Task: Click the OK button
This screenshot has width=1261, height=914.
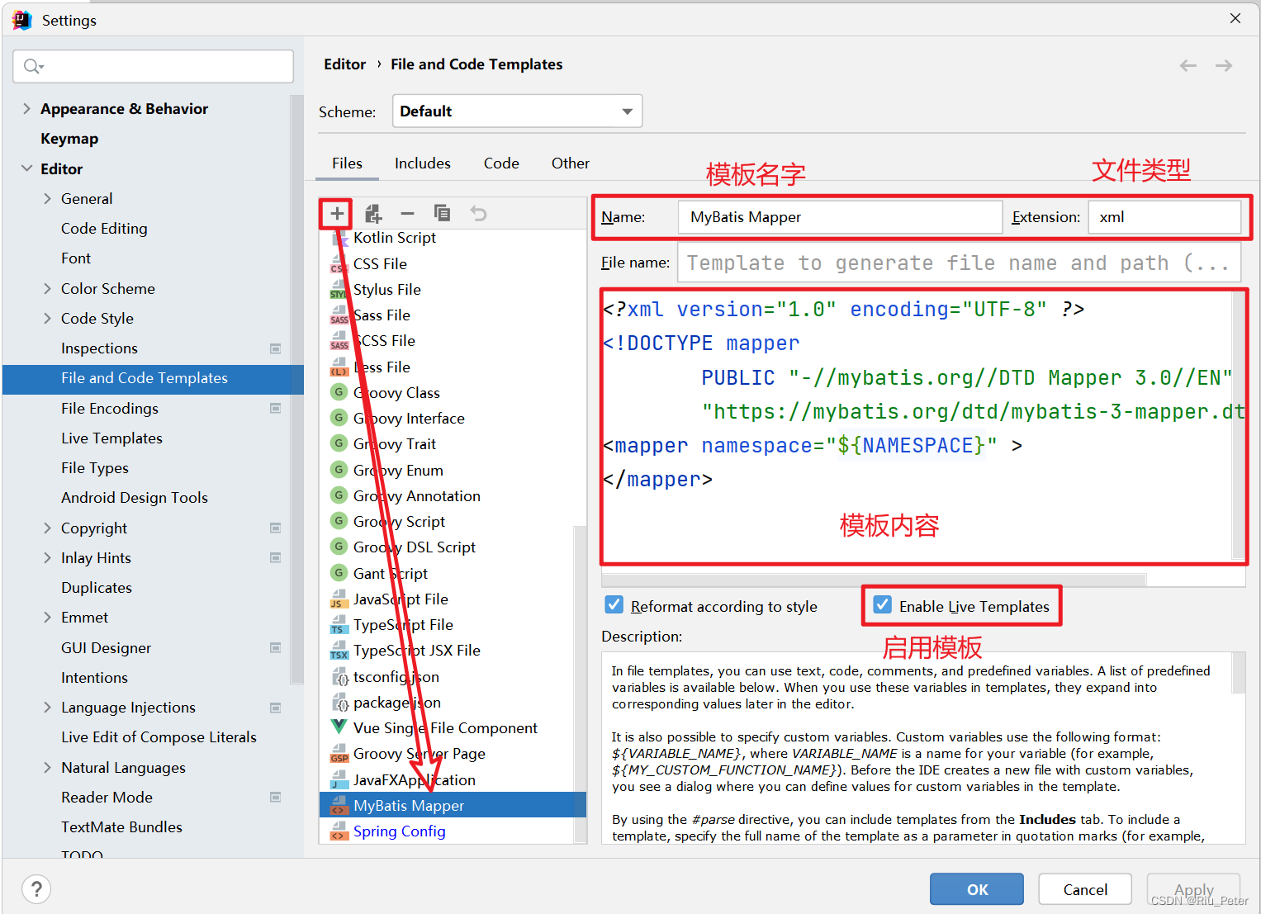Action: [x=977, y=889]
